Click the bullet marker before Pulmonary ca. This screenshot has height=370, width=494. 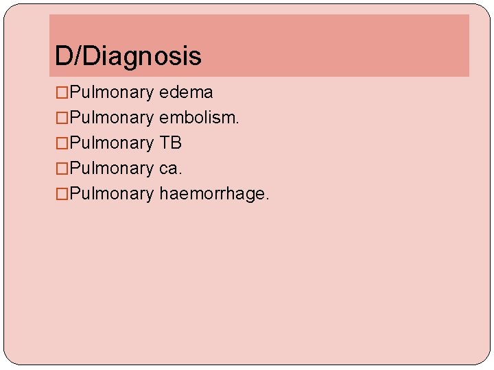click(x=62, y=169)
